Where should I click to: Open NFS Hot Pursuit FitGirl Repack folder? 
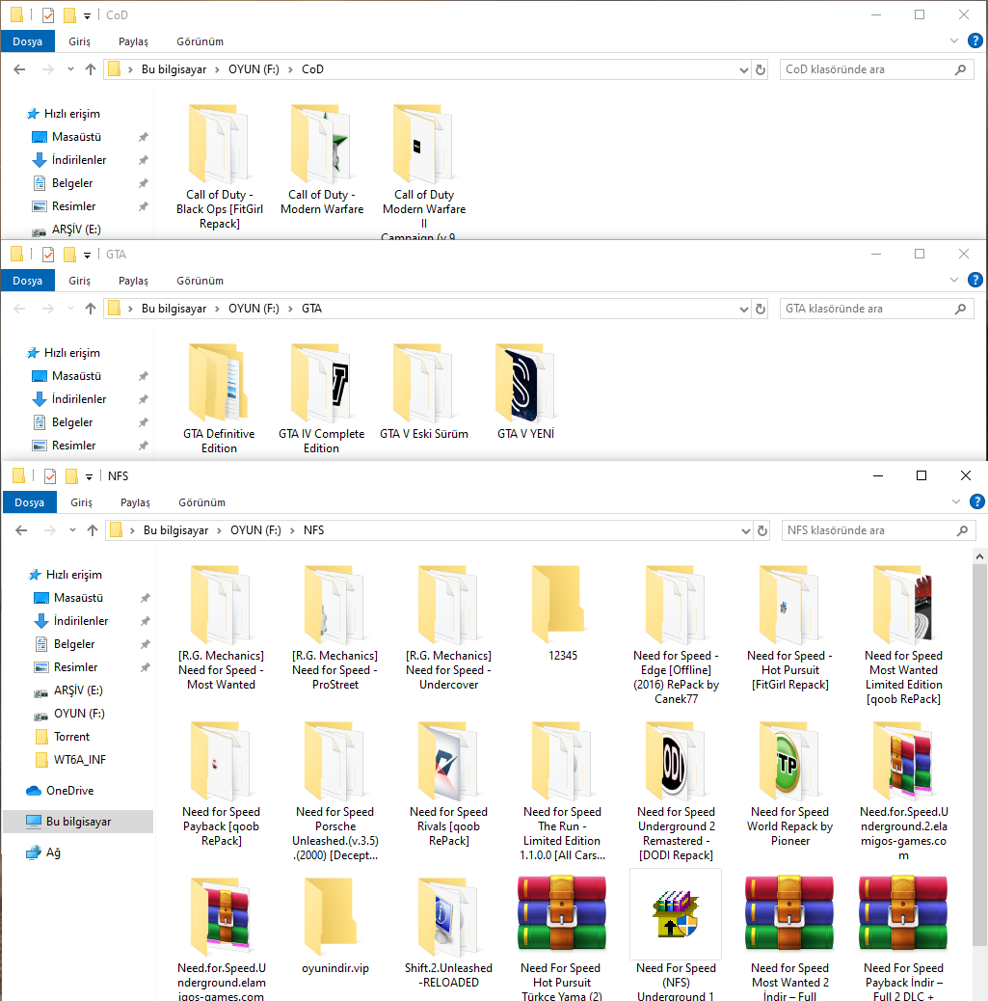(789, 628)
